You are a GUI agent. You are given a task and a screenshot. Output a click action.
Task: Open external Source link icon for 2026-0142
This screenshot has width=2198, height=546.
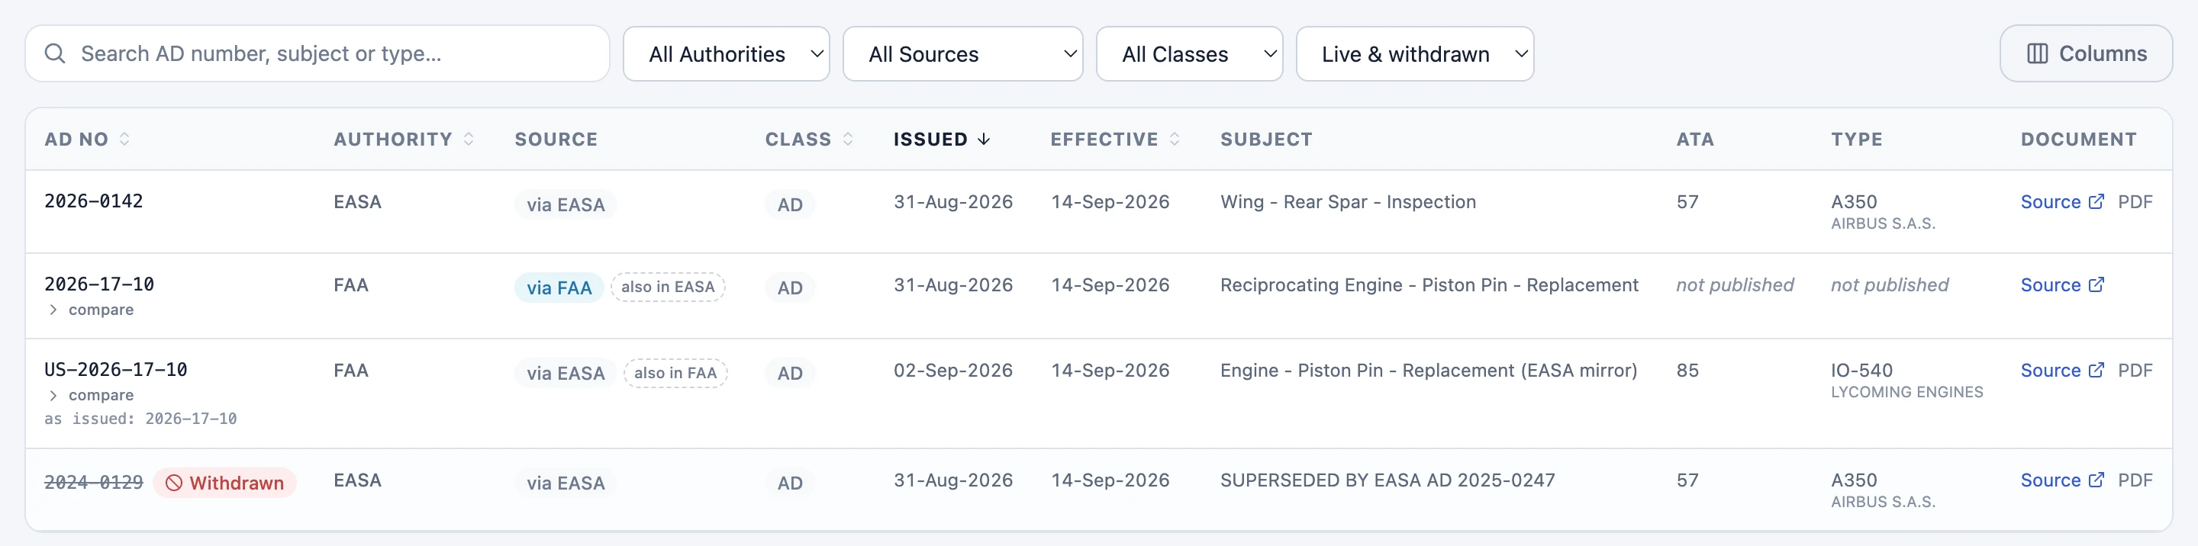(2096, 202)
